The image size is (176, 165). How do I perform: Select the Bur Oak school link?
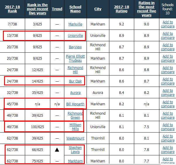(75, 81)
